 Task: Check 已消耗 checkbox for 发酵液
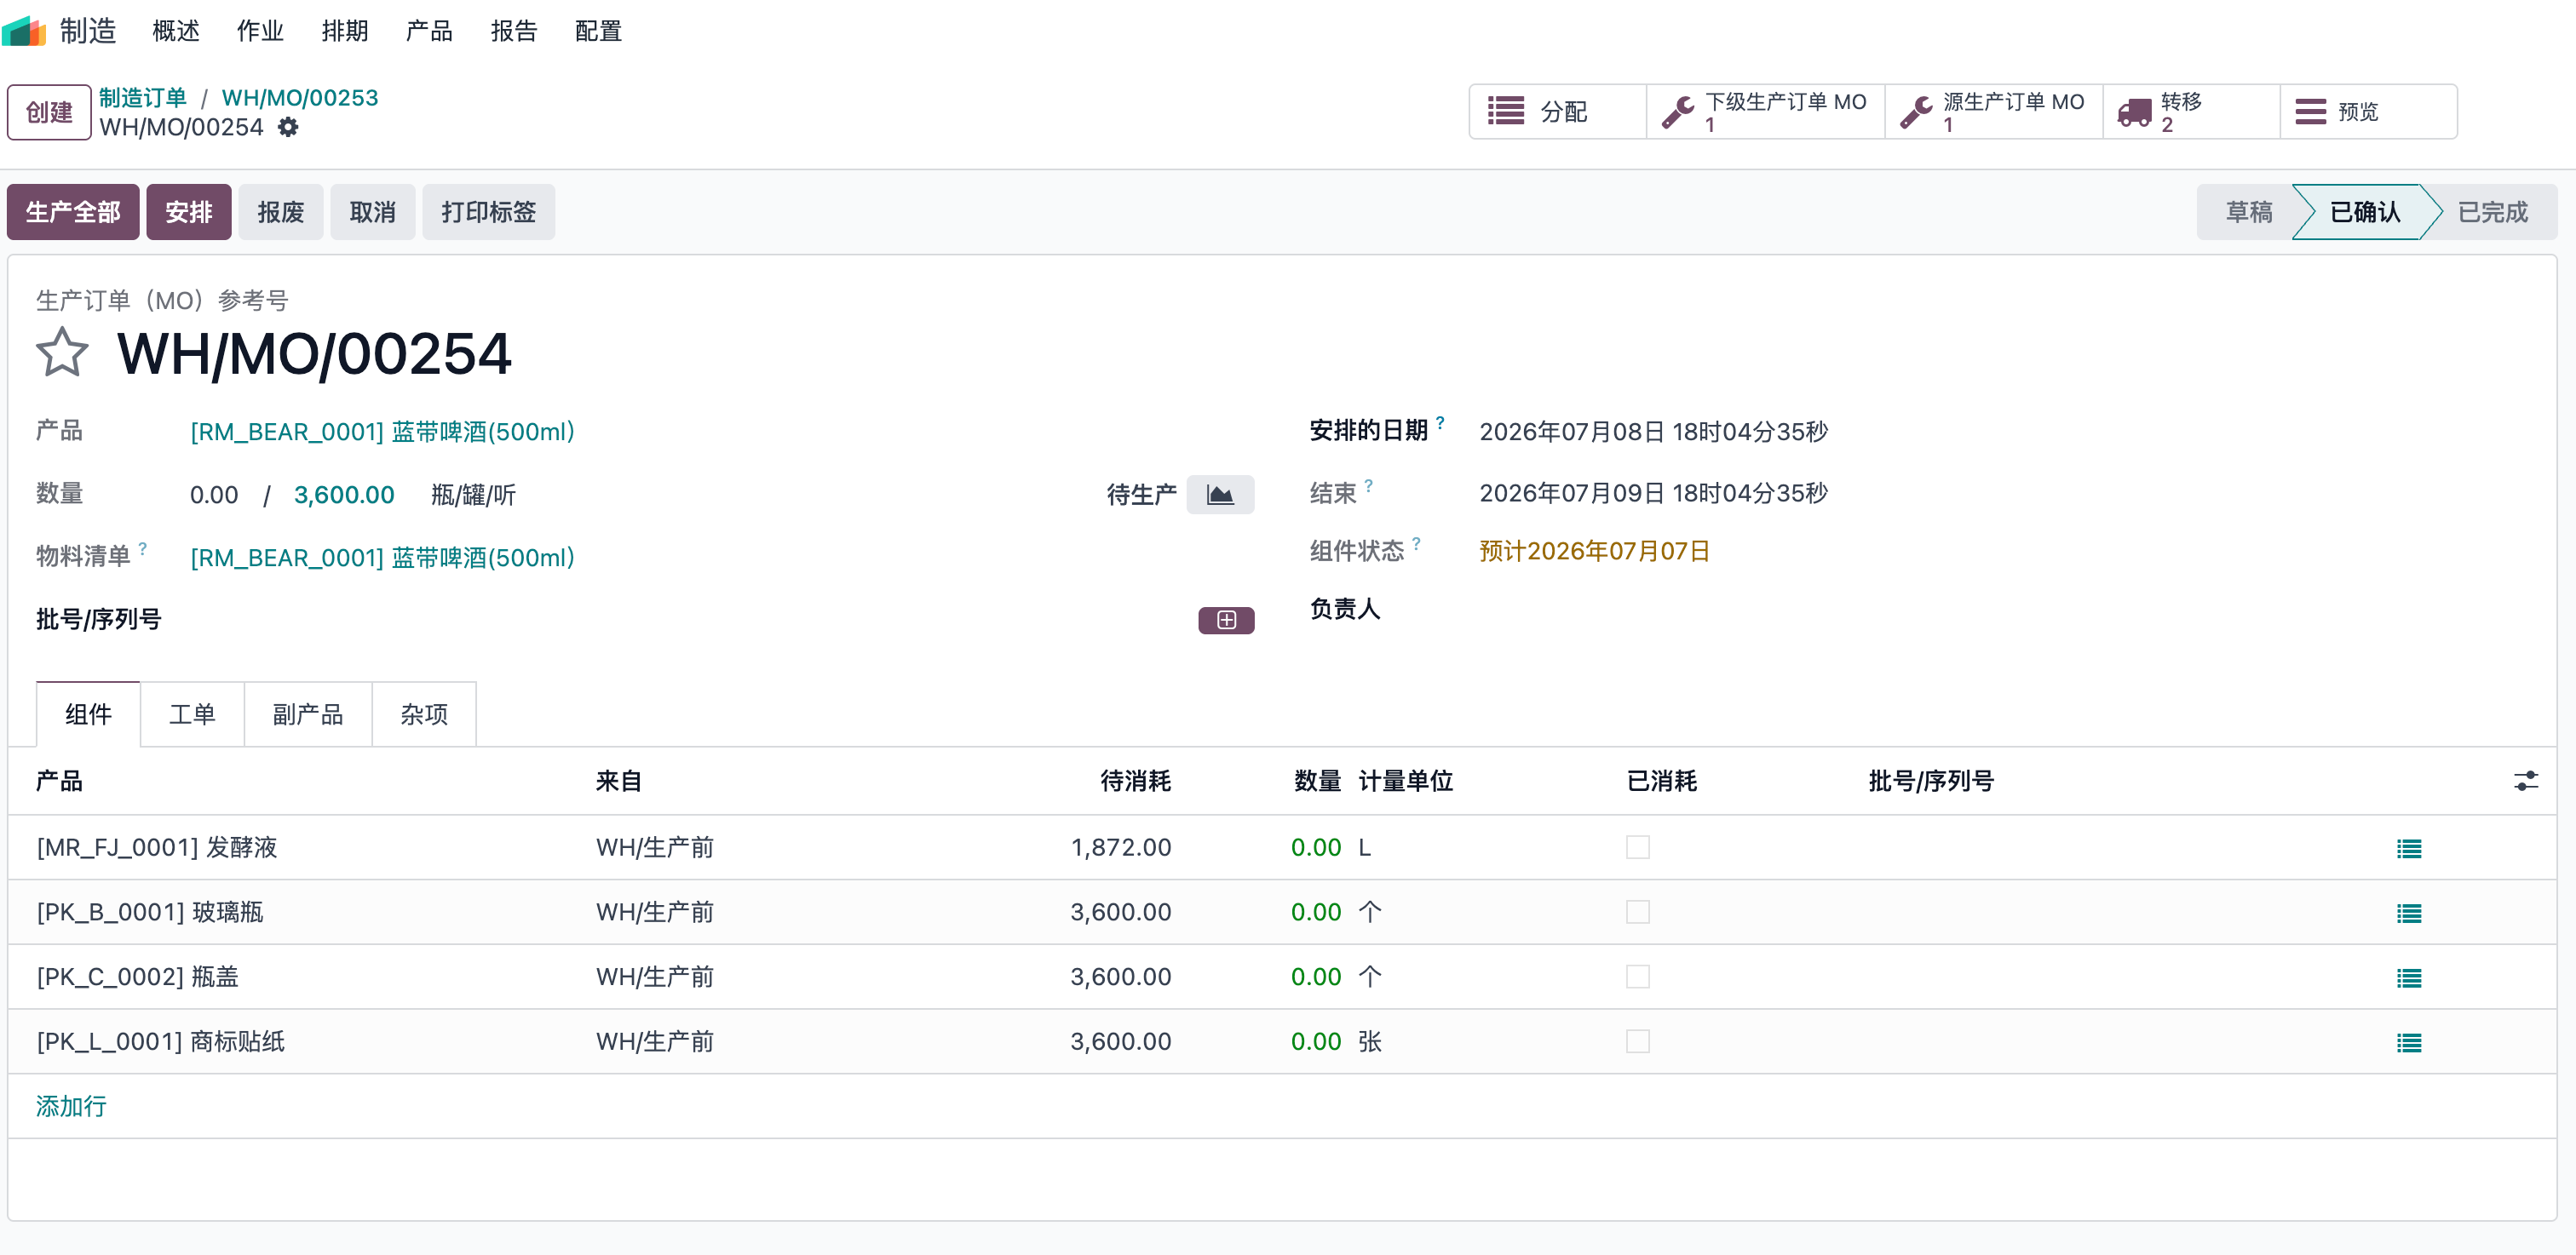[1637, 847]
